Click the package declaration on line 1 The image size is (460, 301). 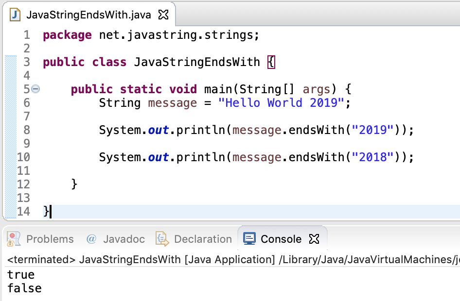146,35
